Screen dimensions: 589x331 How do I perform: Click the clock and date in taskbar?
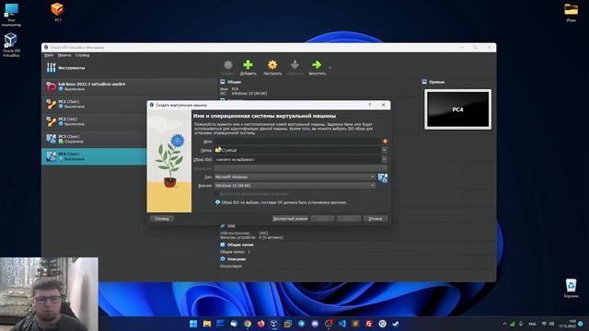point(568,324)
